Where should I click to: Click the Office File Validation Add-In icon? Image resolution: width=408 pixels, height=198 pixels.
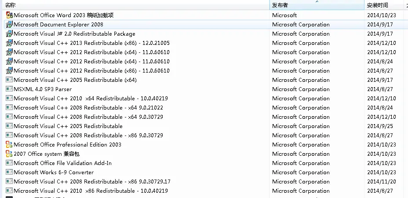[x=9, y=163]
